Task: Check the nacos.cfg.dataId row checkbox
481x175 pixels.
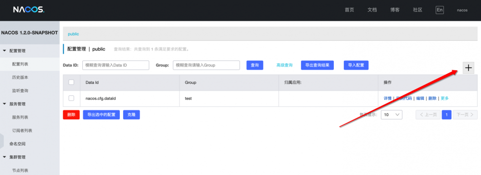Action: coord(71,98)
